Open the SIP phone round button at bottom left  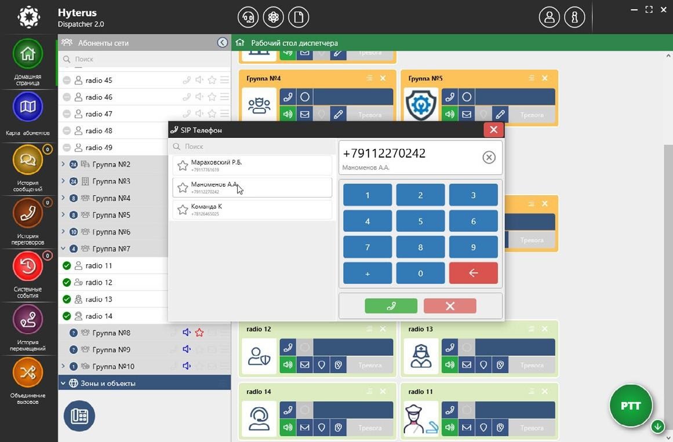(79, 416)
